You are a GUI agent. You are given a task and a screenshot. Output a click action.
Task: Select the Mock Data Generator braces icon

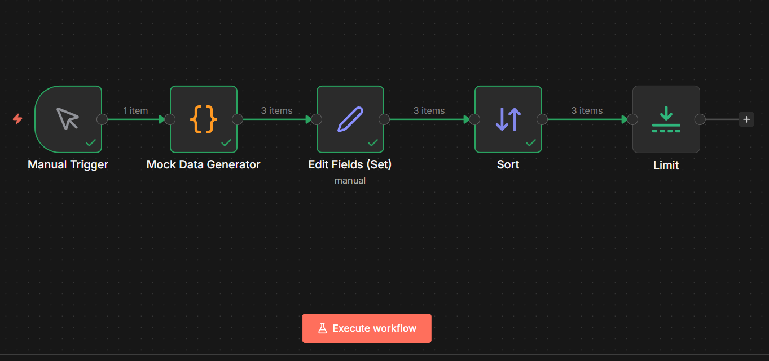click(x=204, y=119)
